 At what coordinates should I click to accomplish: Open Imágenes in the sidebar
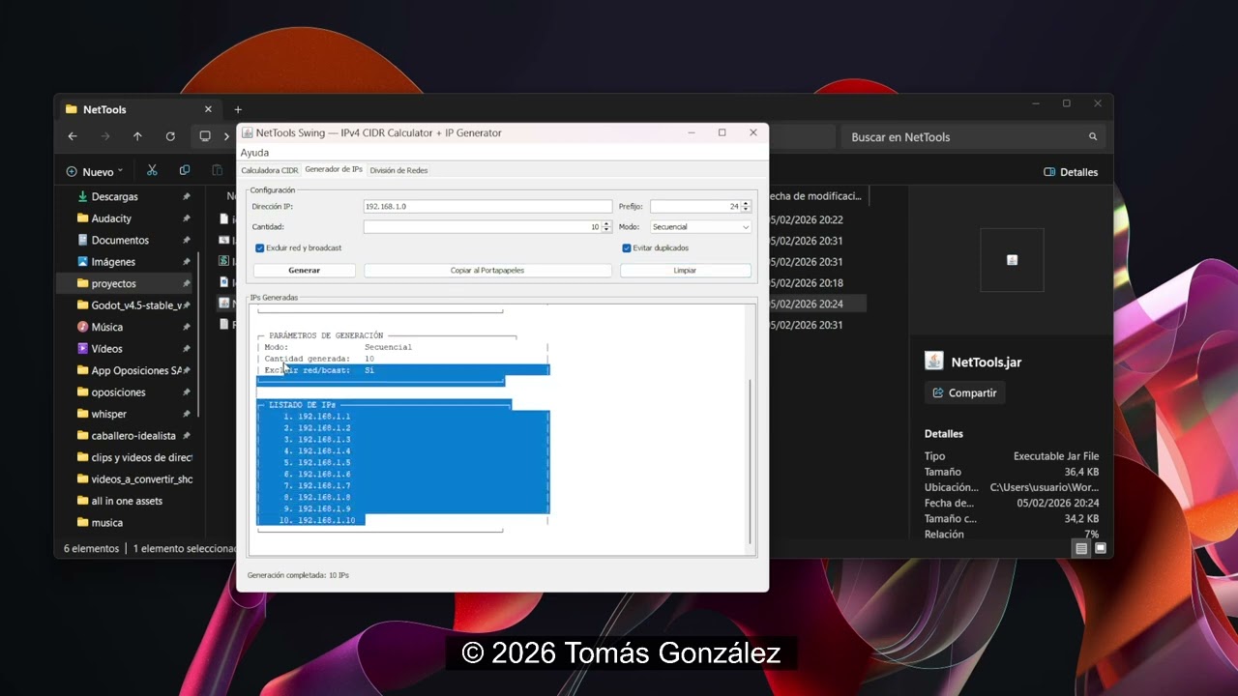pyautogui.click(x=113, y=262)
